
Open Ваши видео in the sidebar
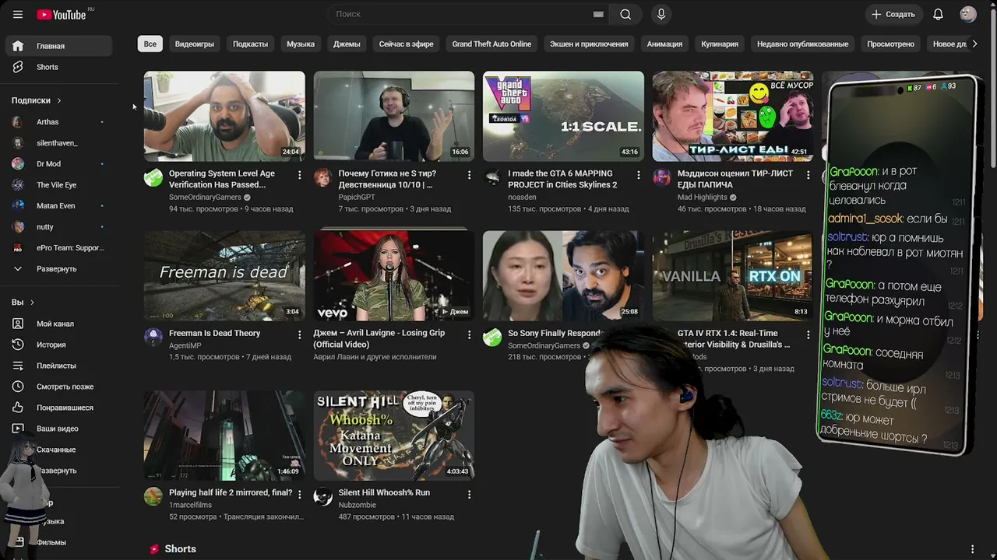[x=58, y=429]
